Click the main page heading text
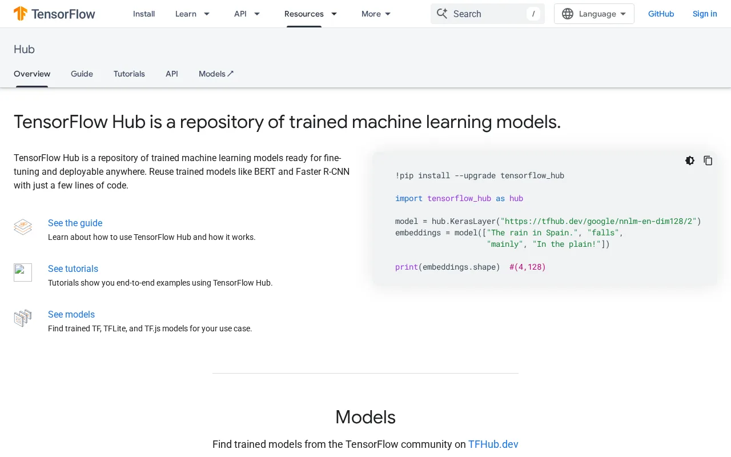Screen dimensions: 731x457 coord(287,122)
